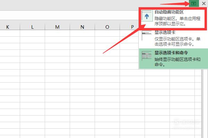Viewport: 208px width, 138px height.
Task: Close the Excel window
Action: (x=204, y=3)
